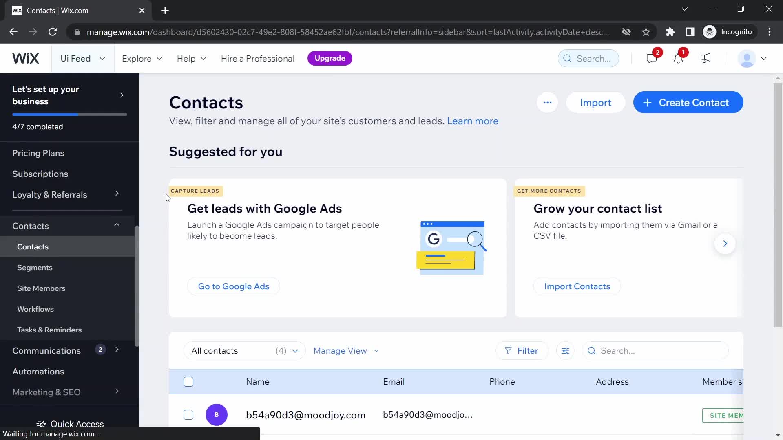Open Subscriptions in sidebar
Screen dimensions: 783x440
click(40, 174)
